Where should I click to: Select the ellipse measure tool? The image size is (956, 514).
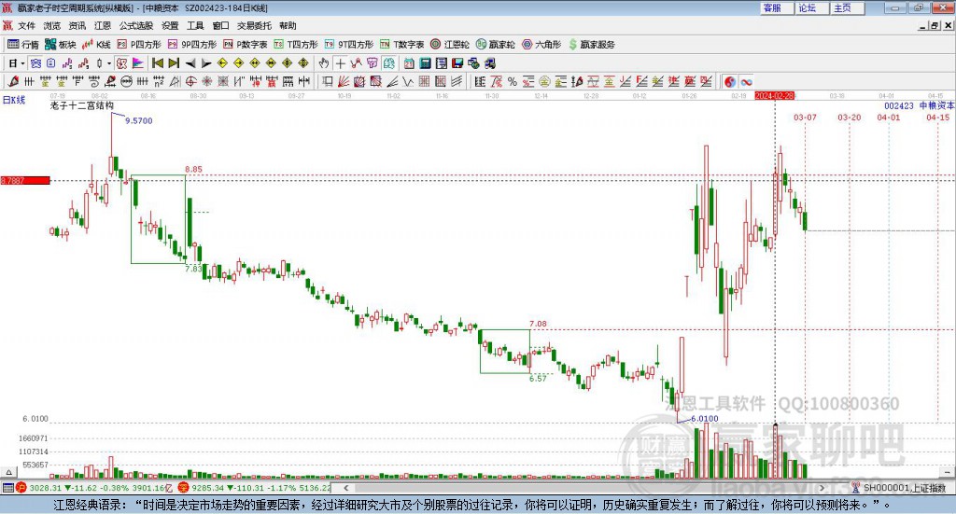tap(126, 81)
